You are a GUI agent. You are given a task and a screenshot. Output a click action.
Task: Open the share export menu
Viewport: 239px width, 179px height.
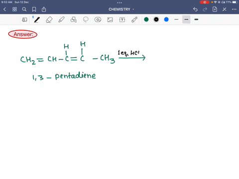44,9
